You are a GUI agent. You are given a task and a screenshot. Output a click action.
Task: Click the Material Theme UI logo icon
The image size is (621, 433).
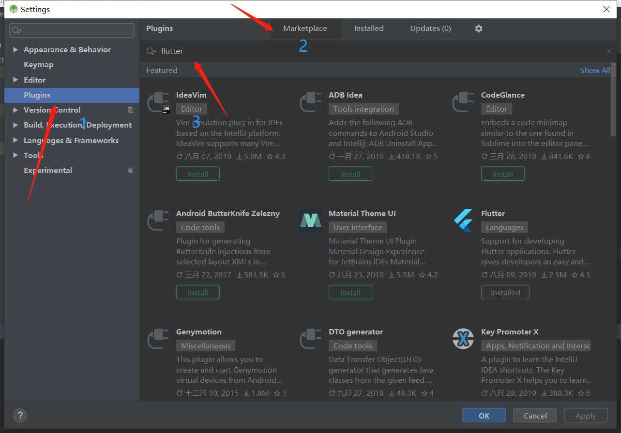[x=311, y=221]
